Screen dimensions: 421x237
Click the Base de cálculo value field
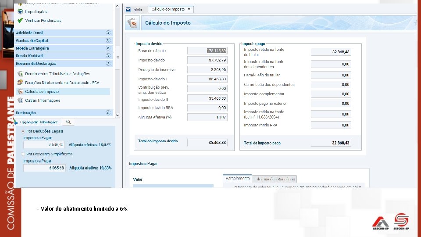207,50
